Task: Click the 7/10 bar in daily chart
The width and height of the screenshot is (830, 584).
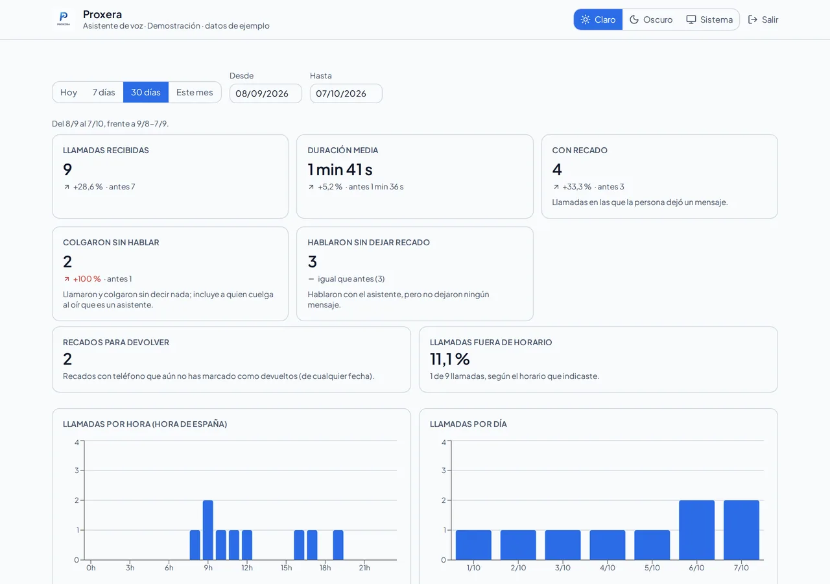Action: point(741,530)
